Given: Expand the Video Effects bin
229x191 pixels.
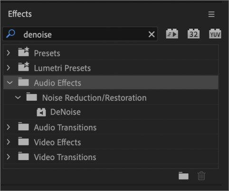Looking at the screenshot, I should click(x=9, y=142).
